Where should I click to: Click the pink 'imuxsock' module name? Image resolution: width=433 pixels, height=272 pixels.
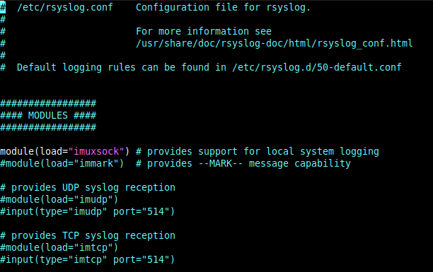coord(96,151)
